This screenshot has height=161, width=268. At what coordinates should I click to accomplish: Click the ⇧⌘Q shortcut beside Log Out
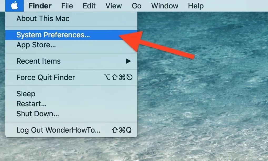coord(122,130)
